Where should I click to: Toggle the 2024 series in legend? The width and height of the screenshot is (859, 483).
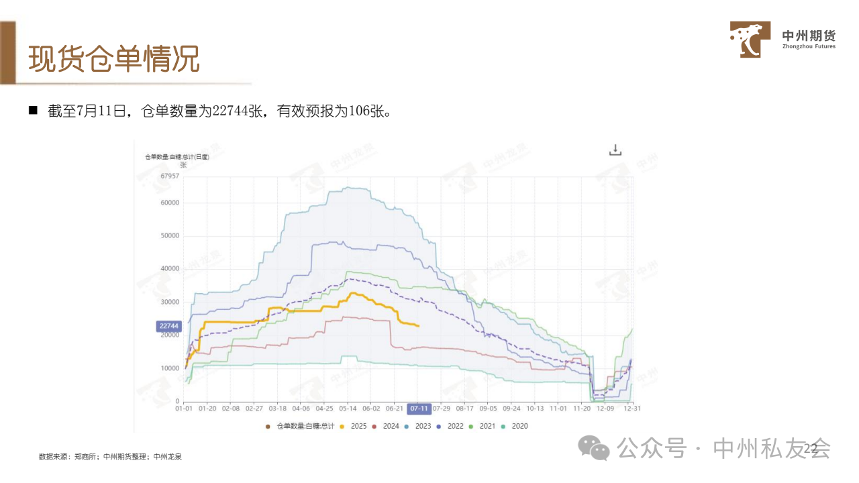[386, 426]
